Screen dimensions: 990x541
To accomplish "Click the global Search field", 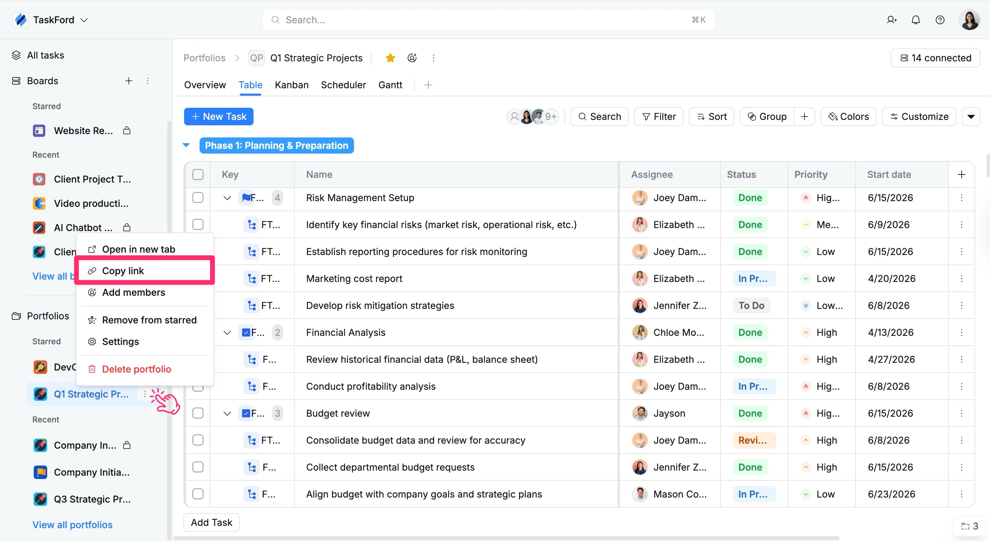I will (x=489, y=20).
